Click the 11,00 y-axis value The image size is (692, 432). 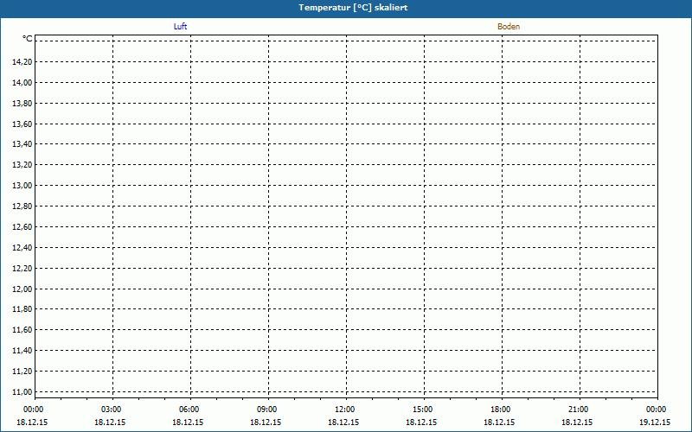tap(22, 391)
